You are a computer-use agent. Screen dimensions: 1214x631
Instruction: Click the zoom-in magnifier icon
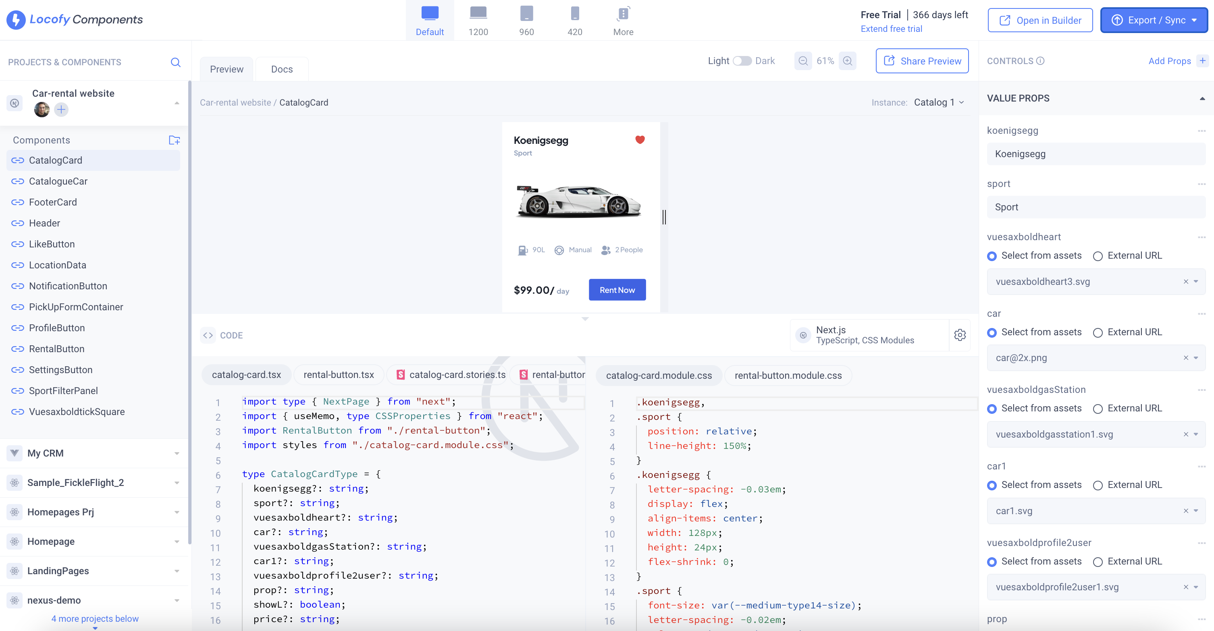pyautogui.click(x=847, y=60)
